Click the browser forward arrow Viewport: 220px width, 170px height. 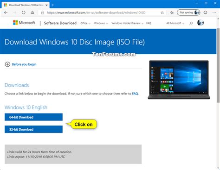[x=15, y=13]
